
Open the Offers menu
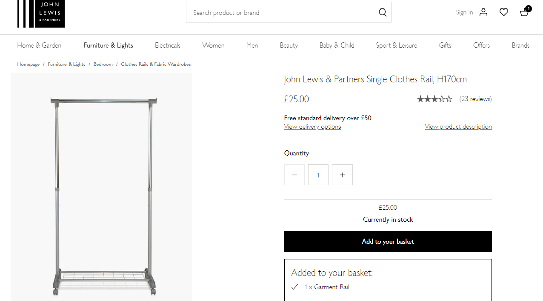(481, 45)
